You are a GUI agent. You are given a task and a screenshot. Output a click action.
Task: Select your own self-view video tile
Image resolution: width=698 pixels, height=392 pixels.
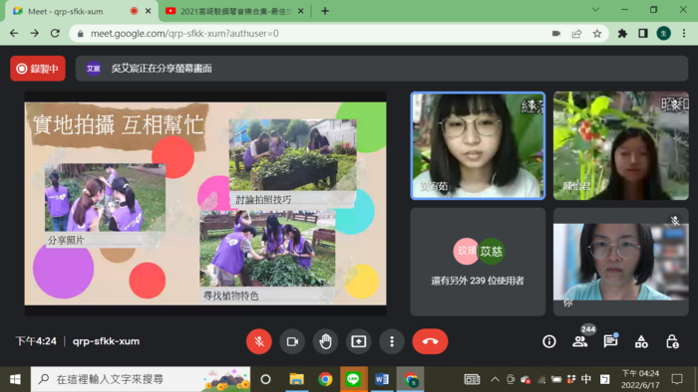[621, 262]
